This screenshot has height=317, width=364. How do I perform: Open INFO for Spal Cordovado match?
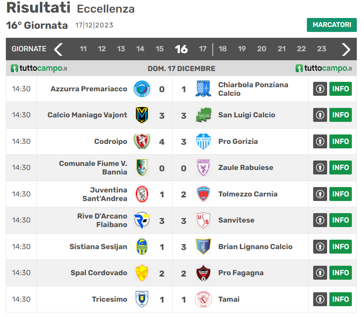[341, 272]
